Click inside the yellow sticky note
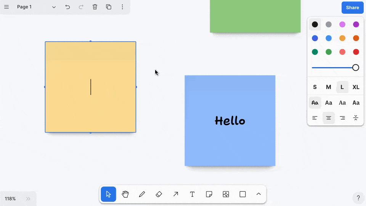Screen dimensions: 366x206 [x=91, y=87]
